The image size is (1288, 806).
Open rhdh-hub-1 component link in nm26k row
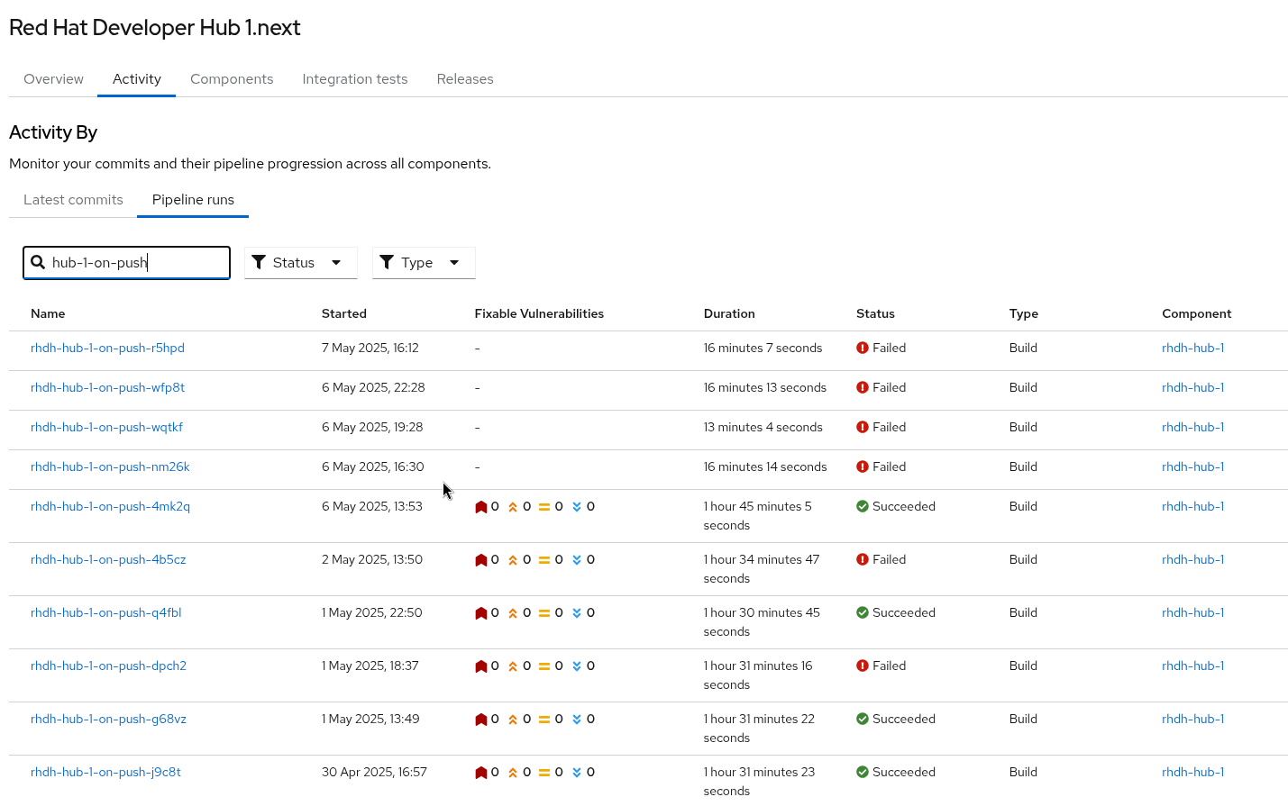click(1192, 466)
